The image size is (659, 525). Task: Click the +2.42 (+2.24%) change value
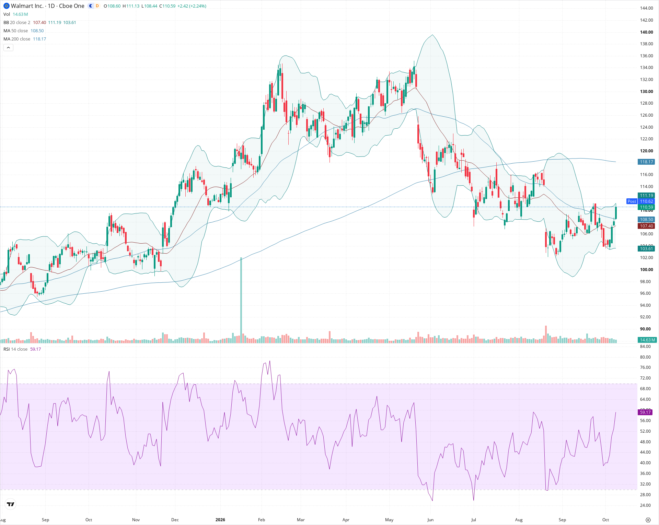pos(192,6)
